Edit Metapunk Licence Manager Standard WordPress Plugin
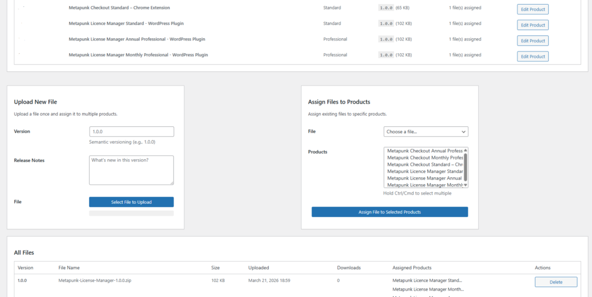 (x=532, y=25)
